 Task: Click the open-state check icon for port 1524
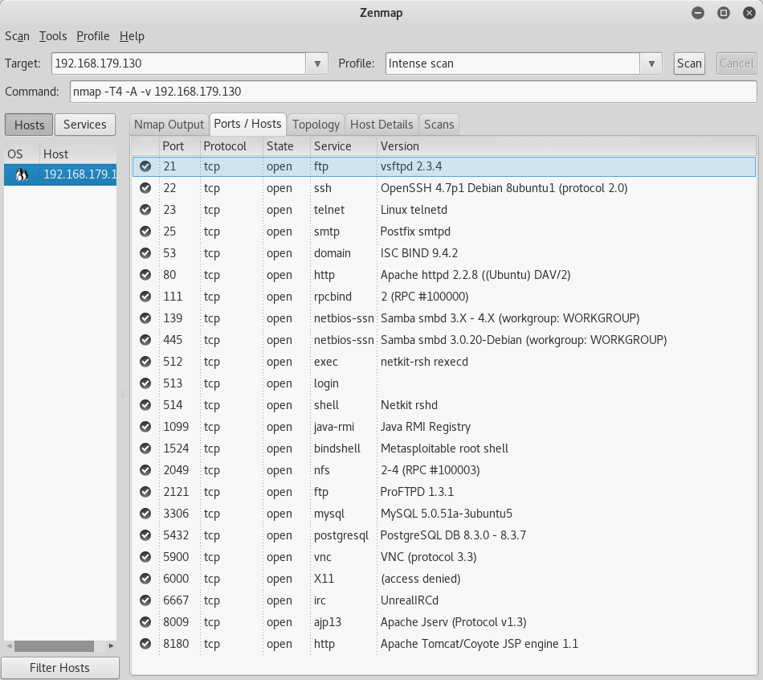145,449
